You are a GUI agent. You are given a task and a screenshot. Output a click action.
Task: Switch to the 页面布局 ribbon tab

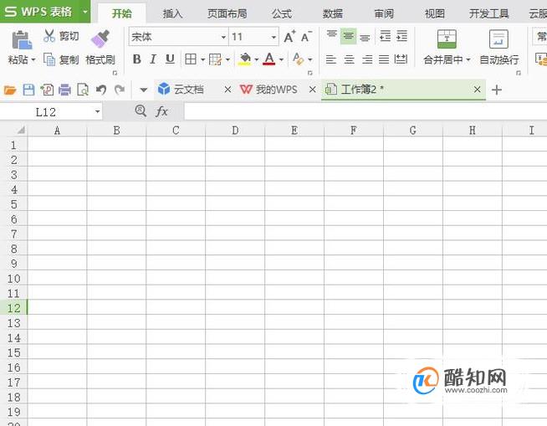(x=227, y=13)
